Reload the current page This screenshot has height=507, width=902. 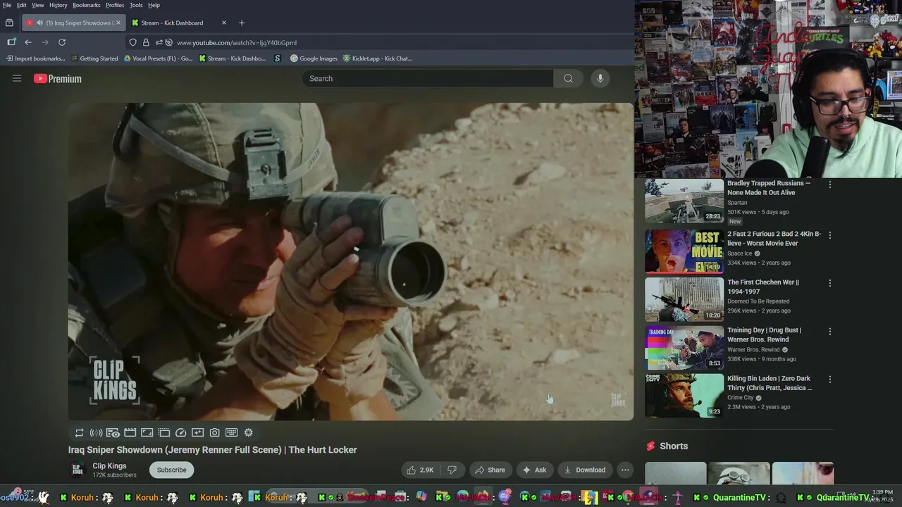coord(62,42)
